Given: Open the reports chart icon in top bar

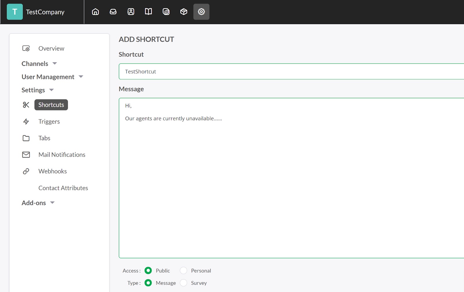Looking at the screenshot, I should tap(166, 12).
